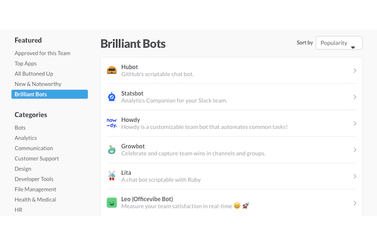Open the Lita app title
This screenshot has height=251, width=377.
point(126,173)
